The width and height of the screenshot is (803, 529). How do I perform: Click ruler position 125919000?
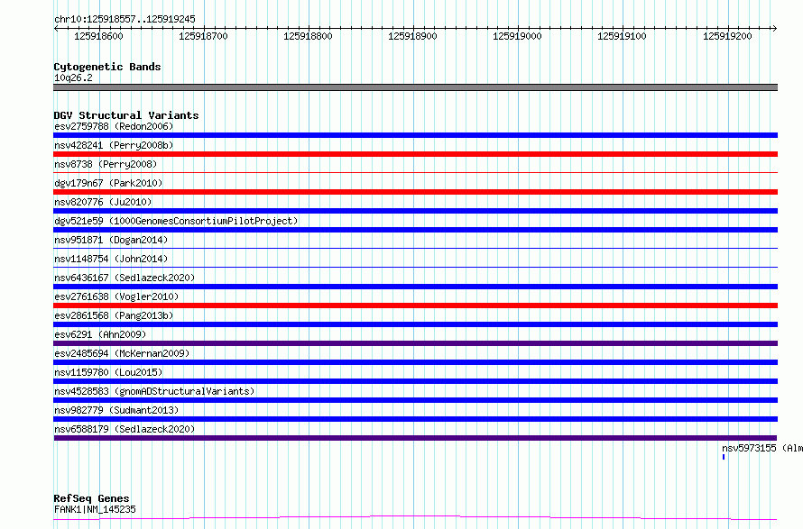coord(517,36)
